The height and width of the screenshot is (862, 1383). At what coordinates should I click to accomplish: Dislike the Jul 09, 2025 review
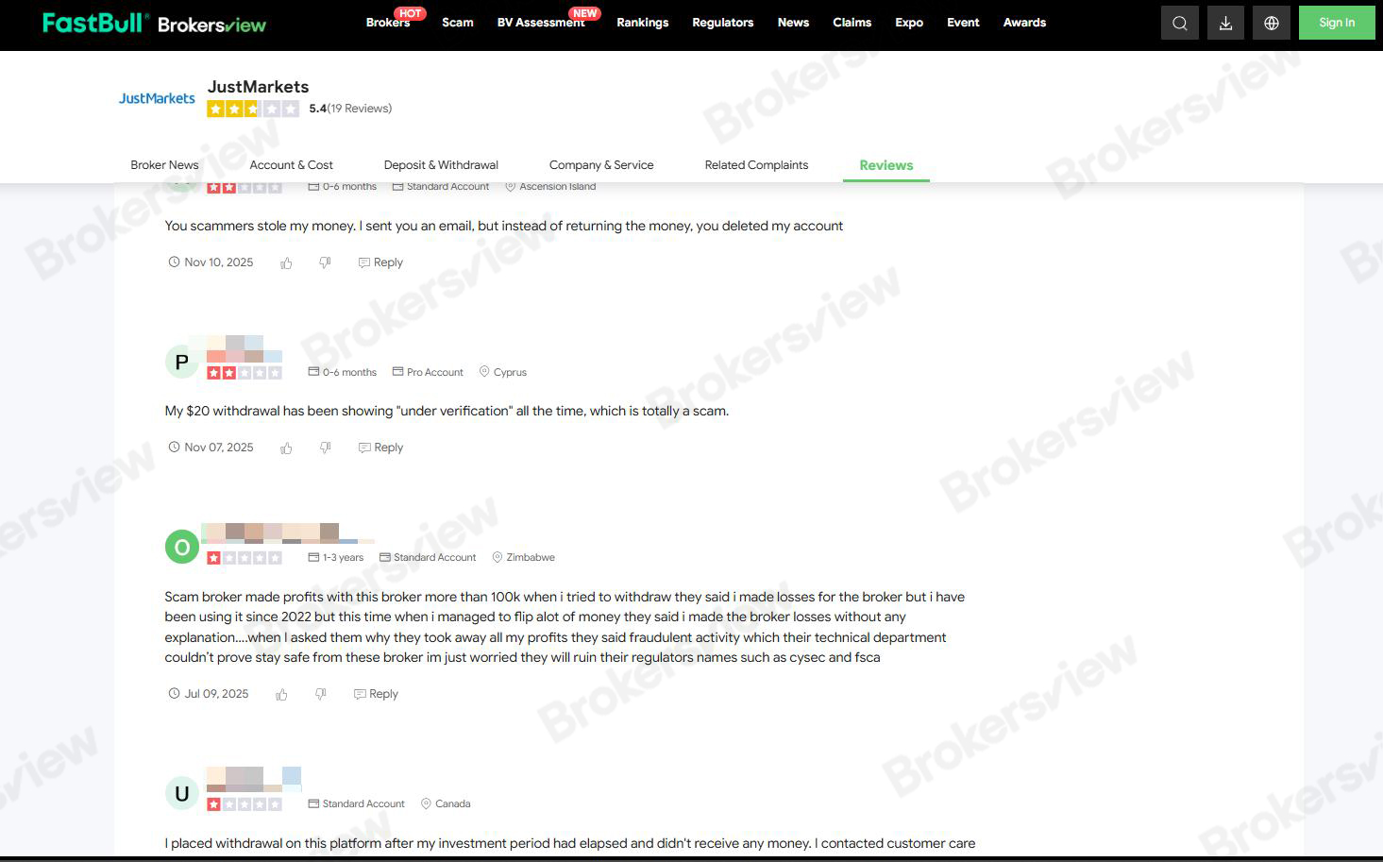pyautogui.click(x=321, y=694)
